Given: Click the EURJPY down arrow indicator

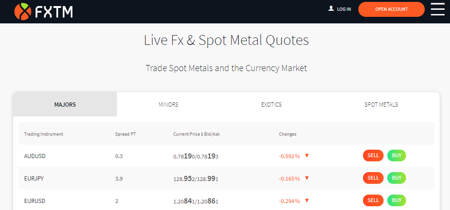Looking at the screenshot, I should [307, 178].
